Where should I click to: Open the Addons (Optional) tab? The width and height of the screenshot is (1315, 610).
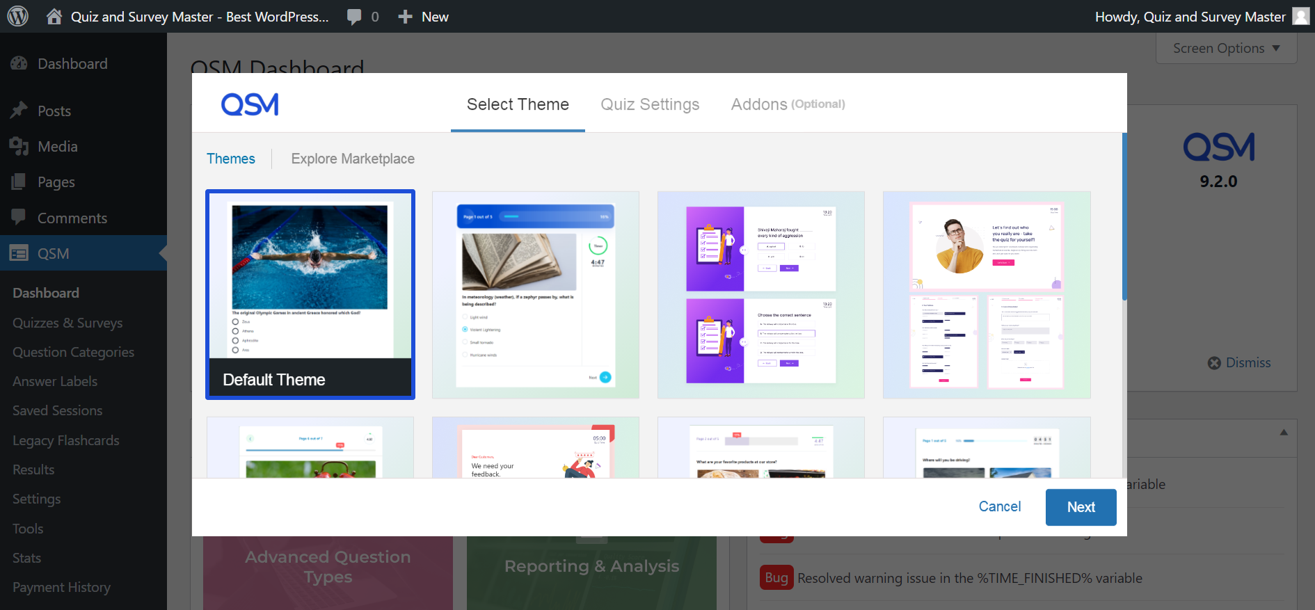coord(788,104)
